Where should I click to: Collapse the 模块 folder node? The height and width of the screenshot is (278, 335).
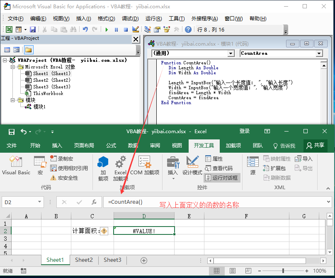point(12,100)
